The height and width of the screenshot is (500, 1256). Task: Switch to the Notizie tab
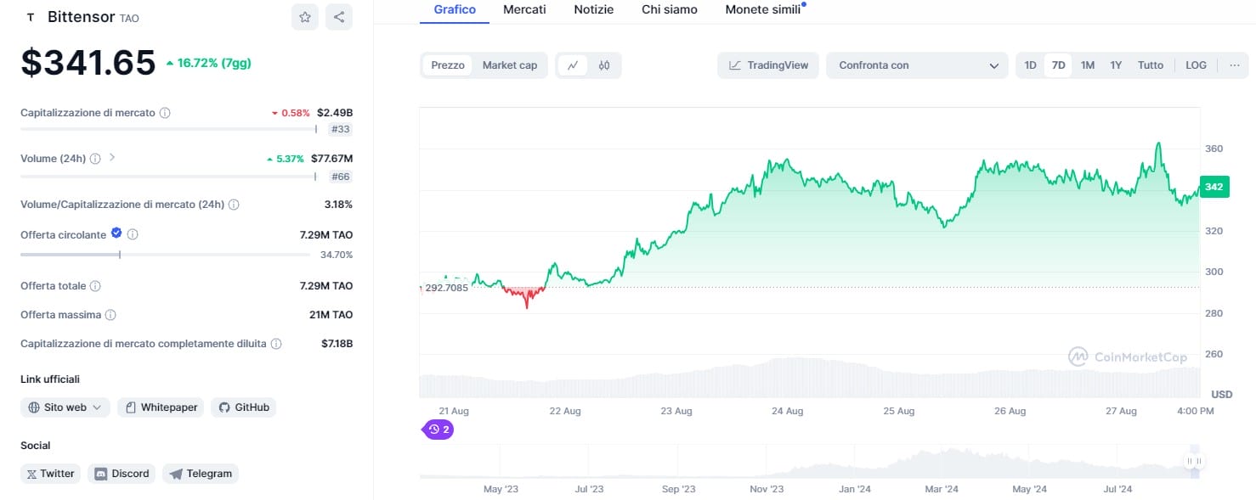(594, 9)
